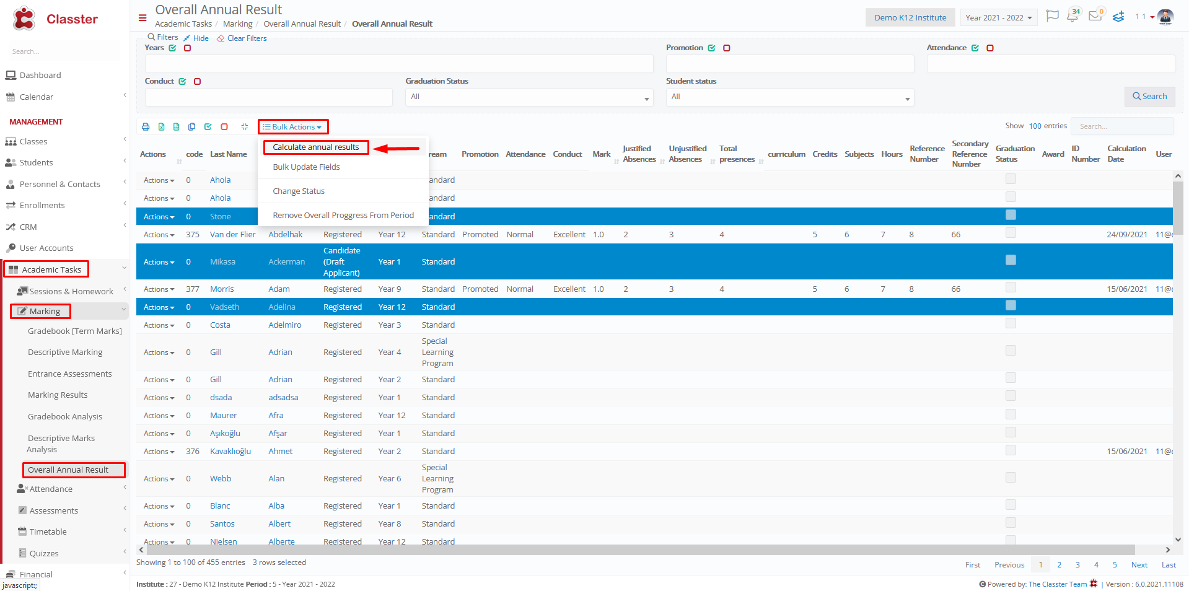This screenshot has height=591, width=1189.
Task: Open User Accounts in the sidebar
Action: [x=46, y=248]
